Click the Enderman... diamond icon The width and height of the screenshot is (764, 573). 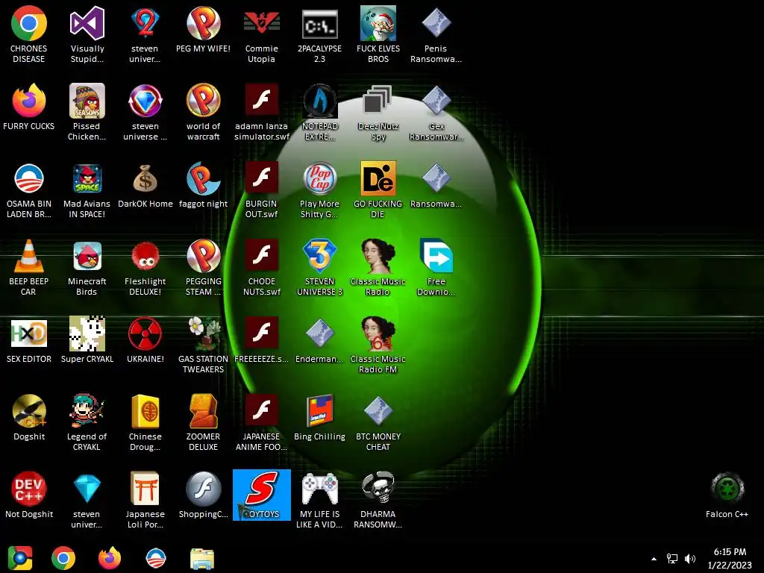point(319,334)
